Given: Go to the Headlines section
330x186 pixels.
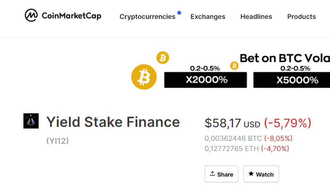Looking at the screenshot, I should [256, 17].
